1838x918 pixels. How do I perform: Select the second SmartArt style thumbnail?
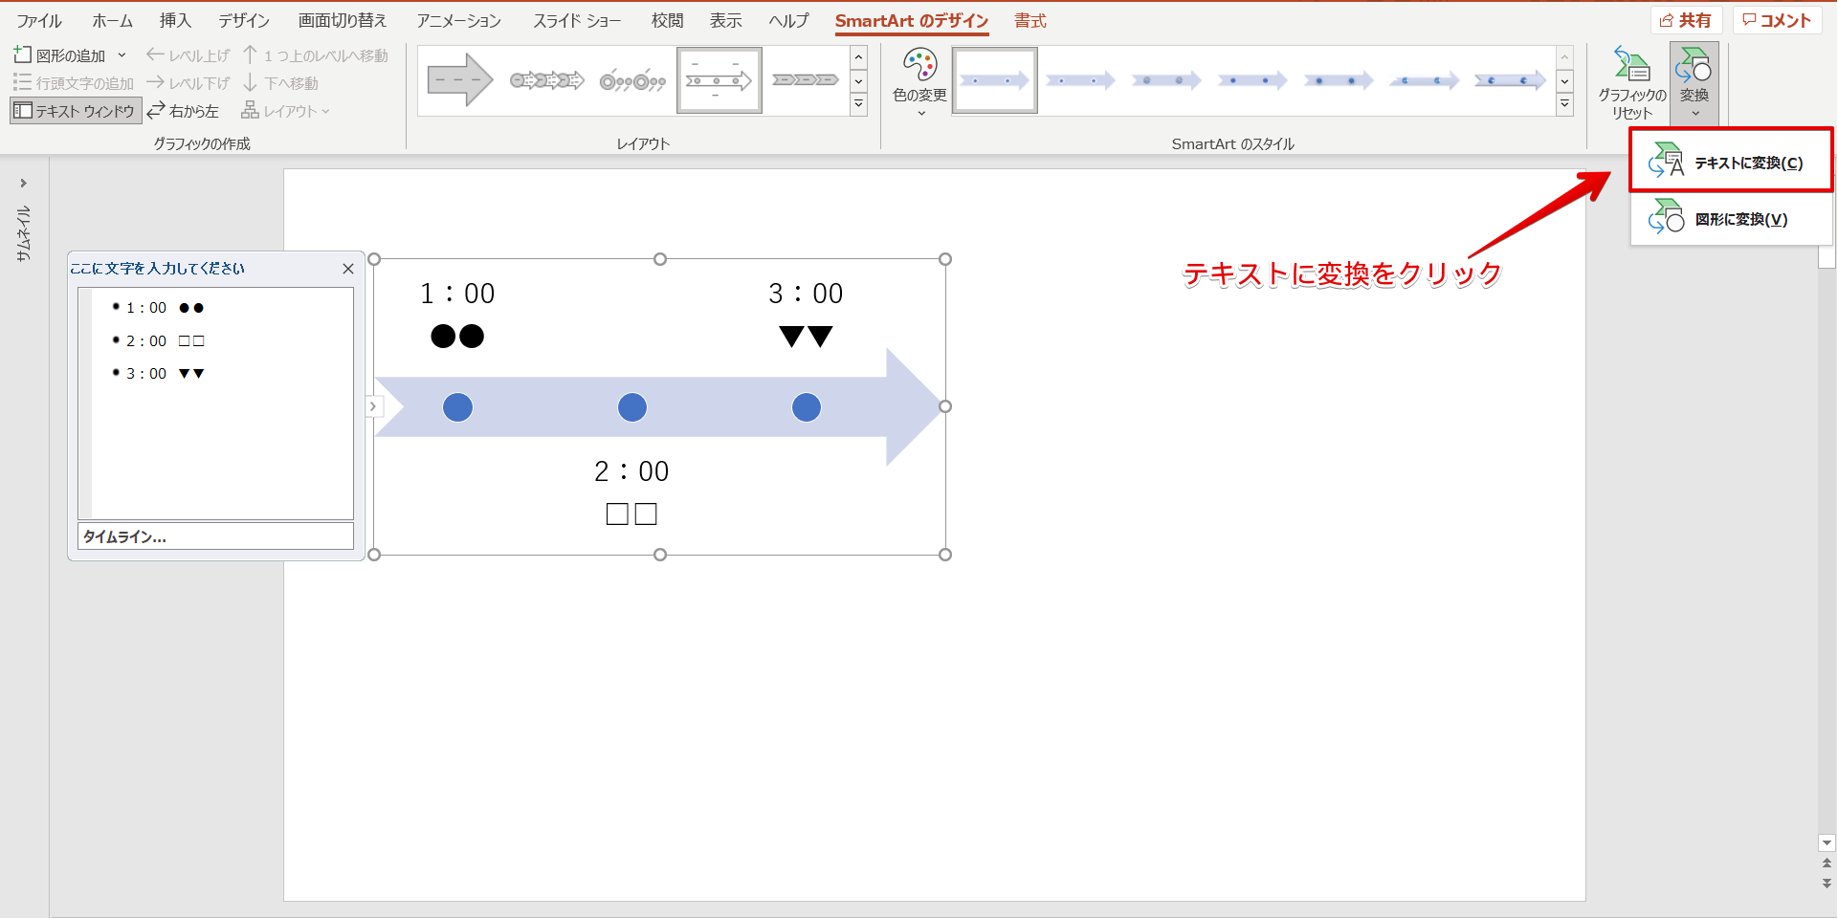tap(1080, 80)
